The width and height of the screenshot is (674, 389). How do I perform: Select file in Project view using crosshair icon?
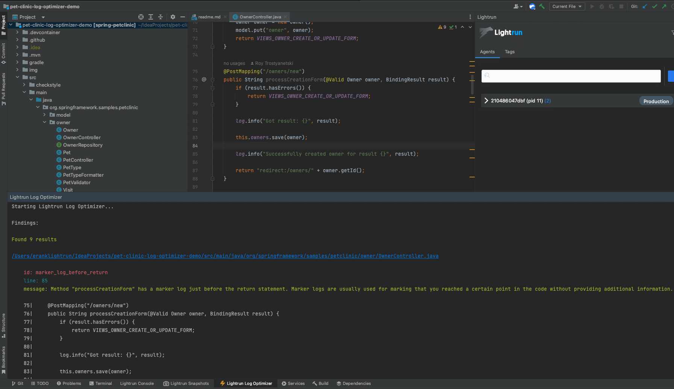pos(141,17)
